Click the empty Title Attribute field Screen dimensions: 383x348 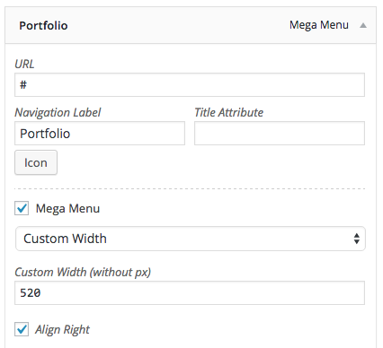[x=280, y=134]
